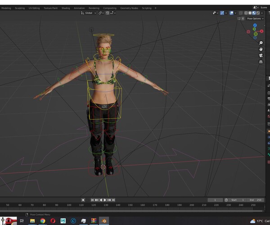
Task: Toggle X-ray display button
Action: click(x=241, y=13)
